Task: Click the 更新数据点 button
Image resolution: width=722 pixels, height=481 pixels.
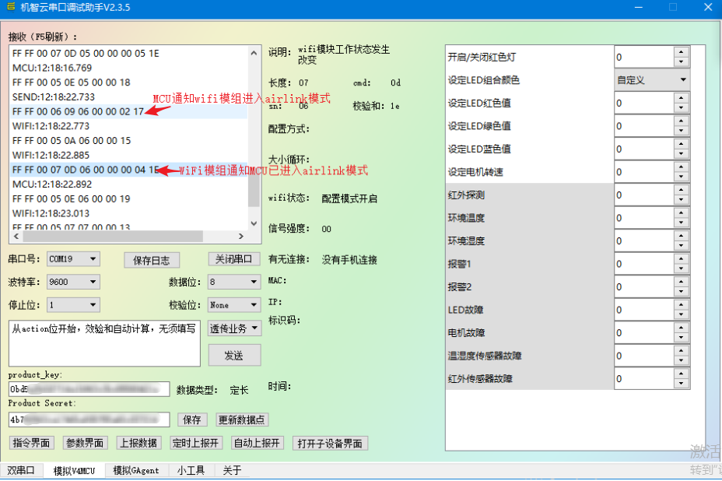Action: [x=243, y=420]
